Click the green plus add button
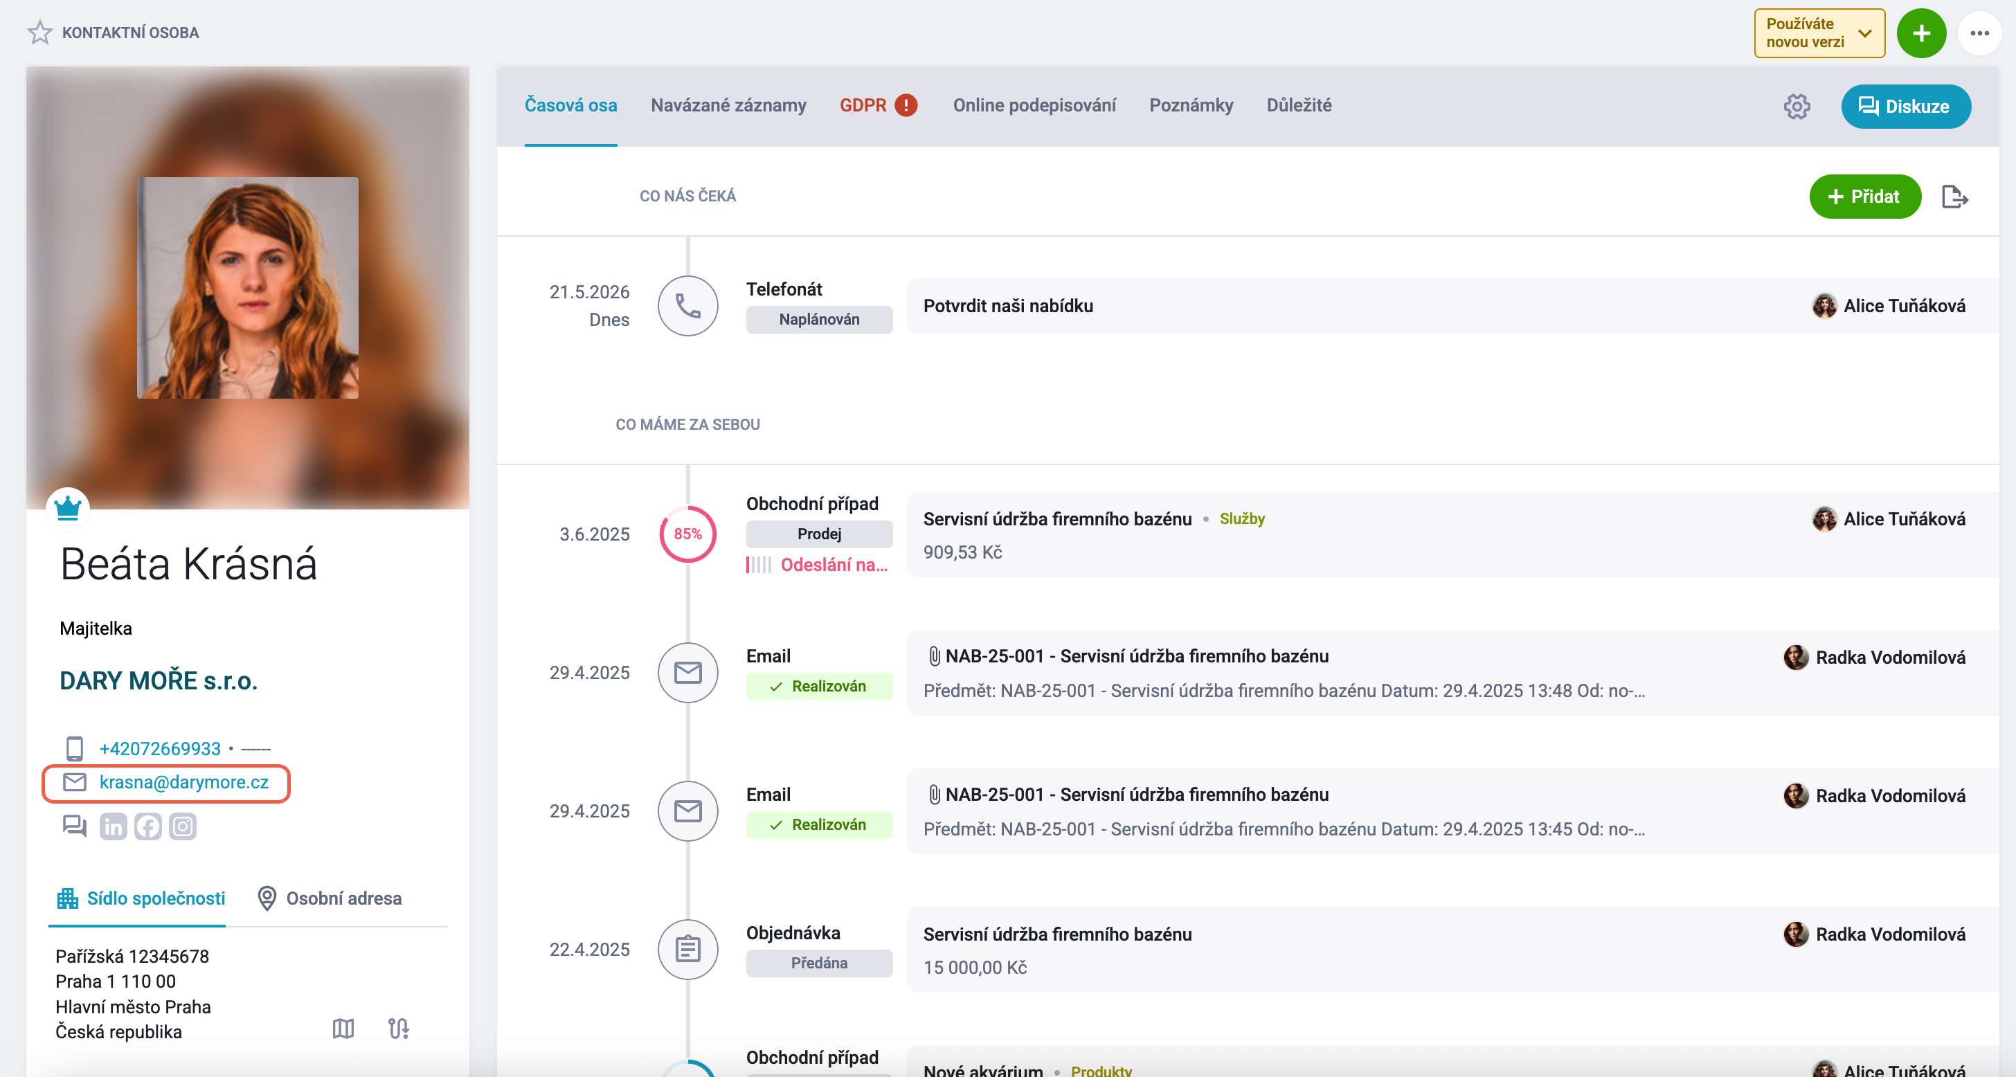This screenshot has height=1077, width=2016. tap(1921, 34)
